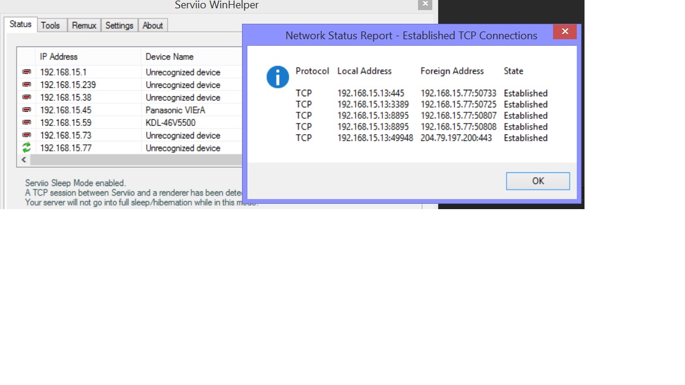Click the KDL-46V5500 row device icon
This screenshot has height=385, width=685.
coord(26,123)
